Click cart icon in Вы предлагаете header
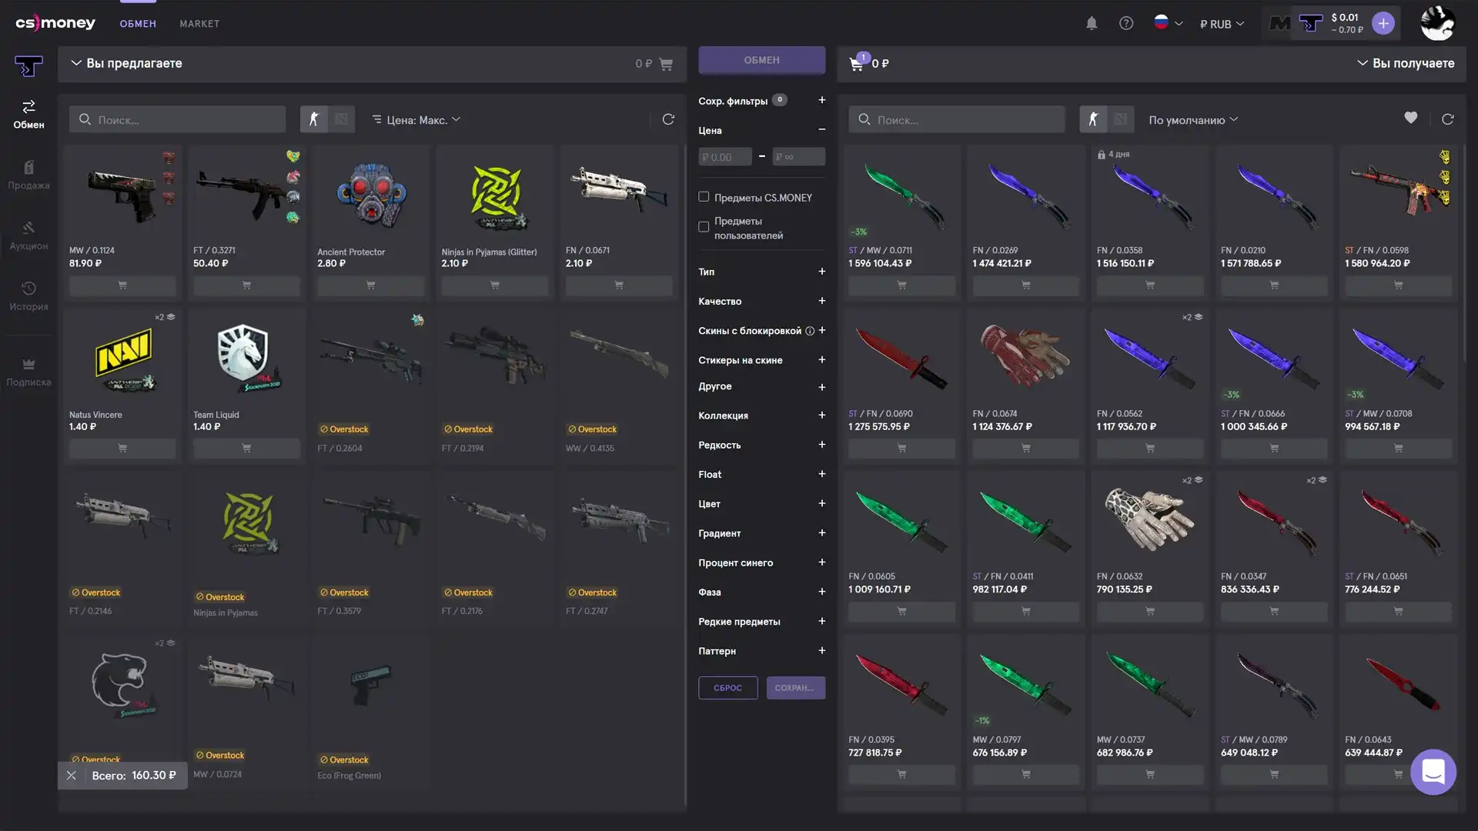 tap(666, 64)
